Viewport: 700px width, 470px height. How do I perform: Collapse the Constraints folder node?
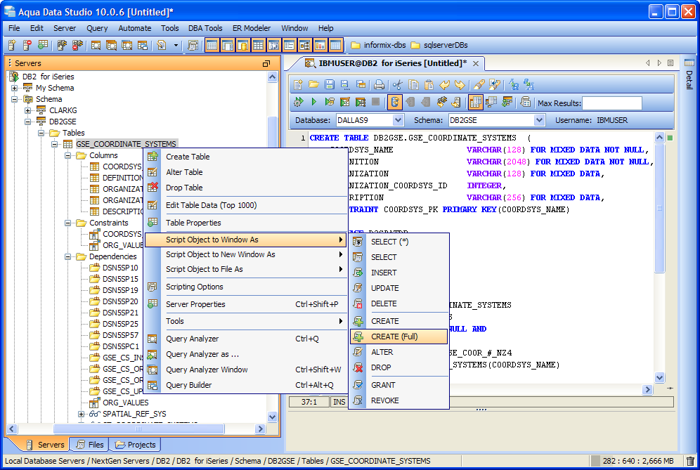pos(68,223)
